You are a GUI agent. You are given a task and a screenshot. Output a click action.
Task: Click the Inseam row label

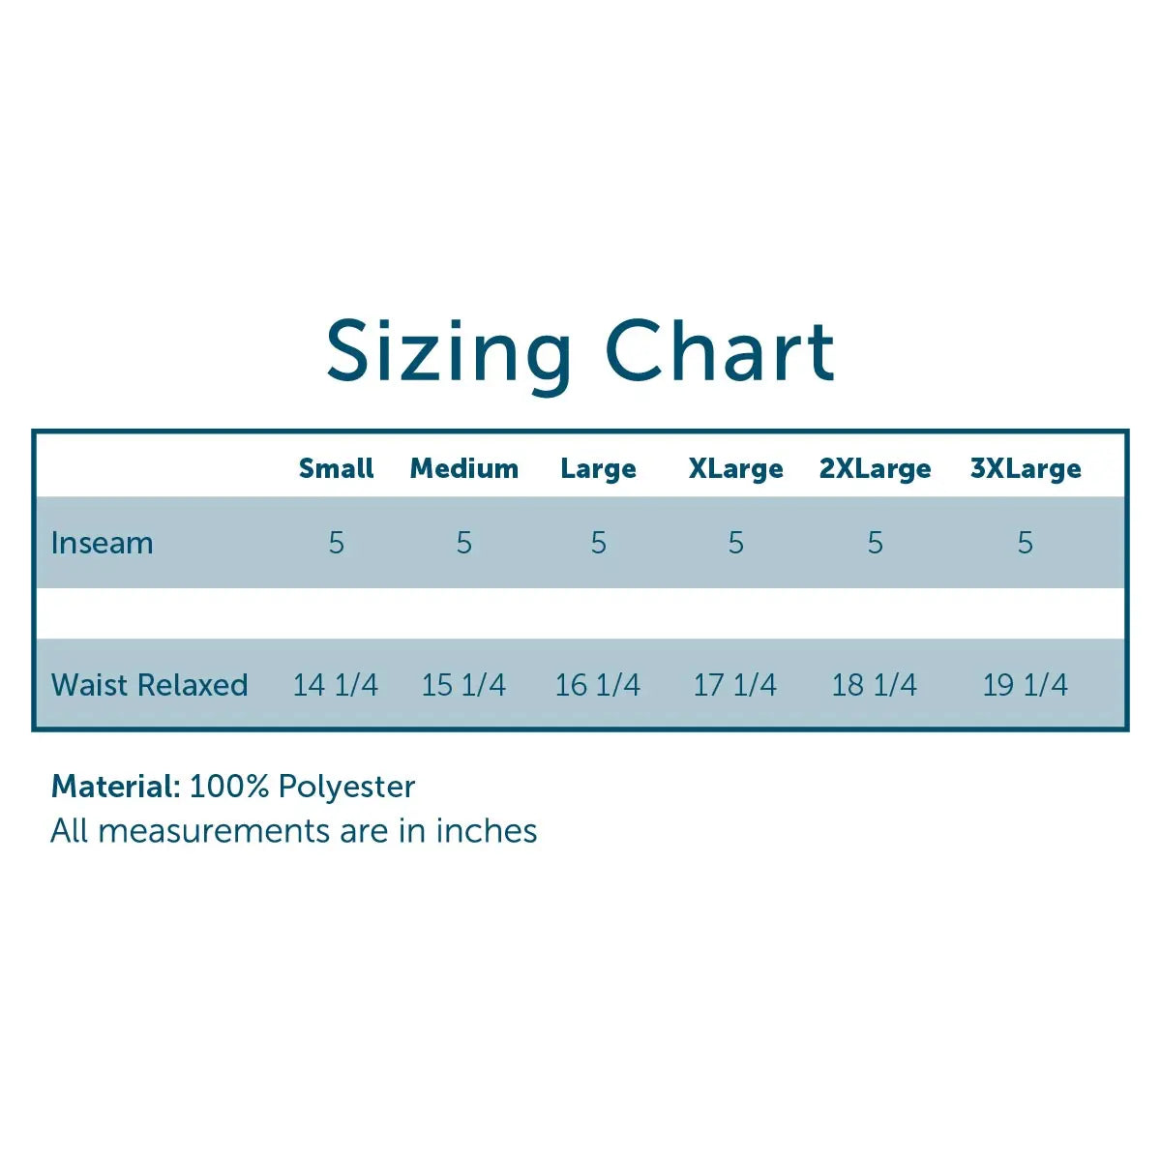(102, 543)
